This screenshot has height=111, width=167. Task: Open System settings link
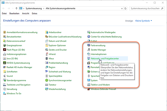pyautogui.click(x=94, y=80)
